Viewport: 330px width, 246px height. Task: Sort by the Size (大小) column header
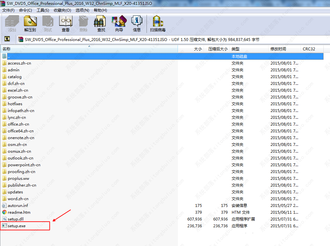[191, 49]
